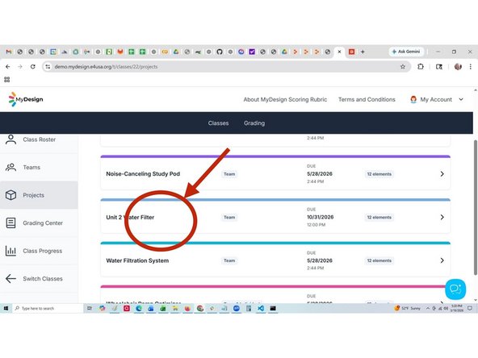The height and width of the screenshot is (358, 478).
Task: Click the Teams people icon
Action: pos(10,167)
